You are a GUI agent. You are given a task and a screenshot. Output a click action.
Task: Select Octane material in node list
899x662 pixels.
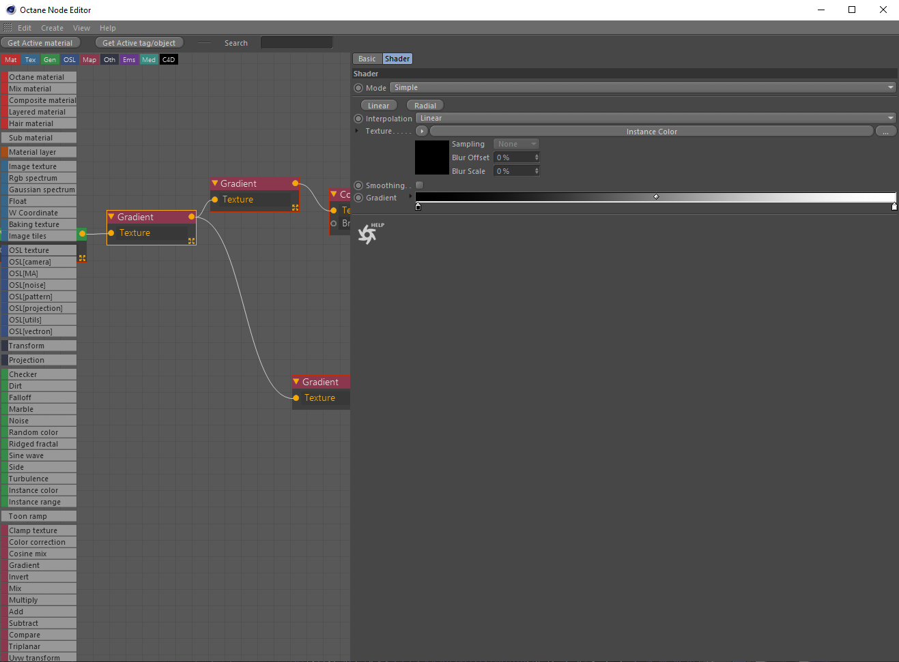pos(39,77)
